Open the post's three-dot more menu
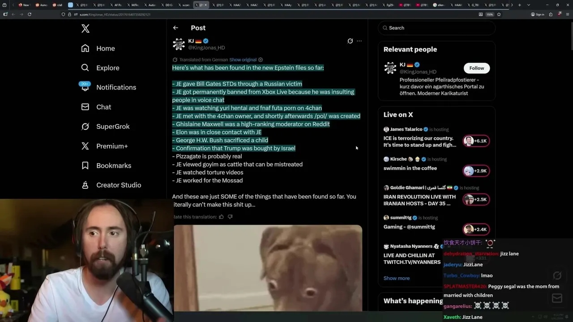 (x=359, y=41)
